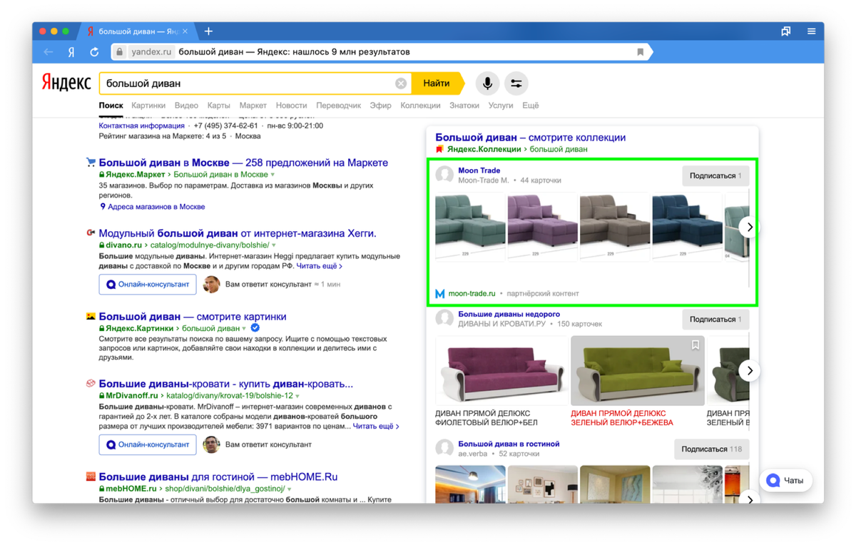Expand the mebHOME.Ru result dropdown arrow
Screen dimensions: 856x545
coord(290,489)
